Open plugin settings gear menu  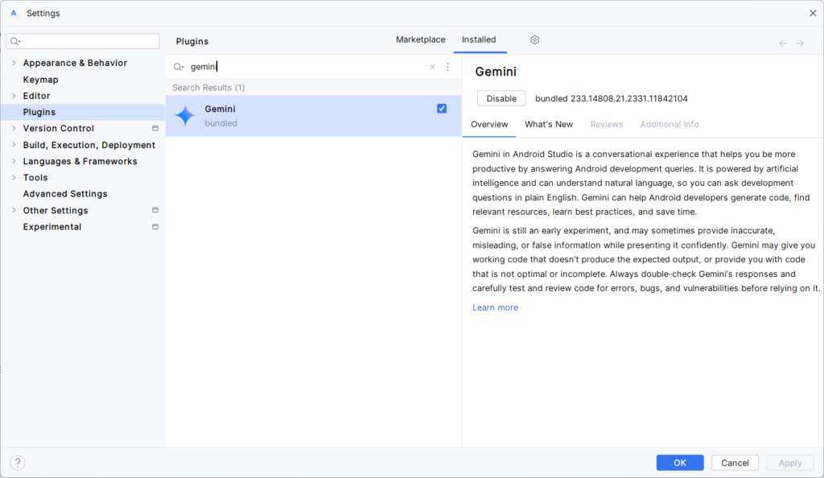(x=534, y=40)
